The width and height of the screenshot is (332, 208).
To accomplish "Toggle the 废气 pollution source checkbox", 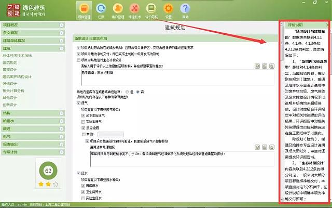I will (78, 103).
